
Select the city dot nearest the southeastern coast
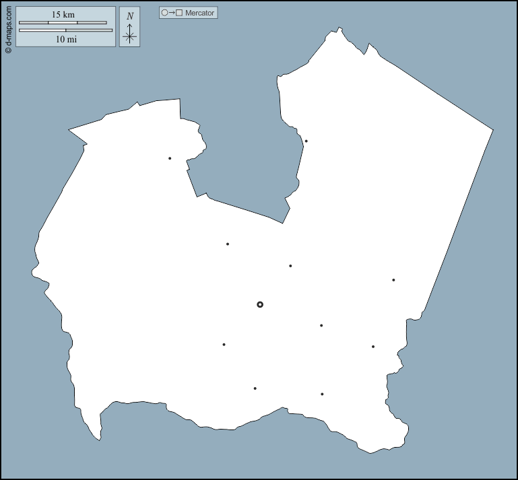[x=373, y=347]
